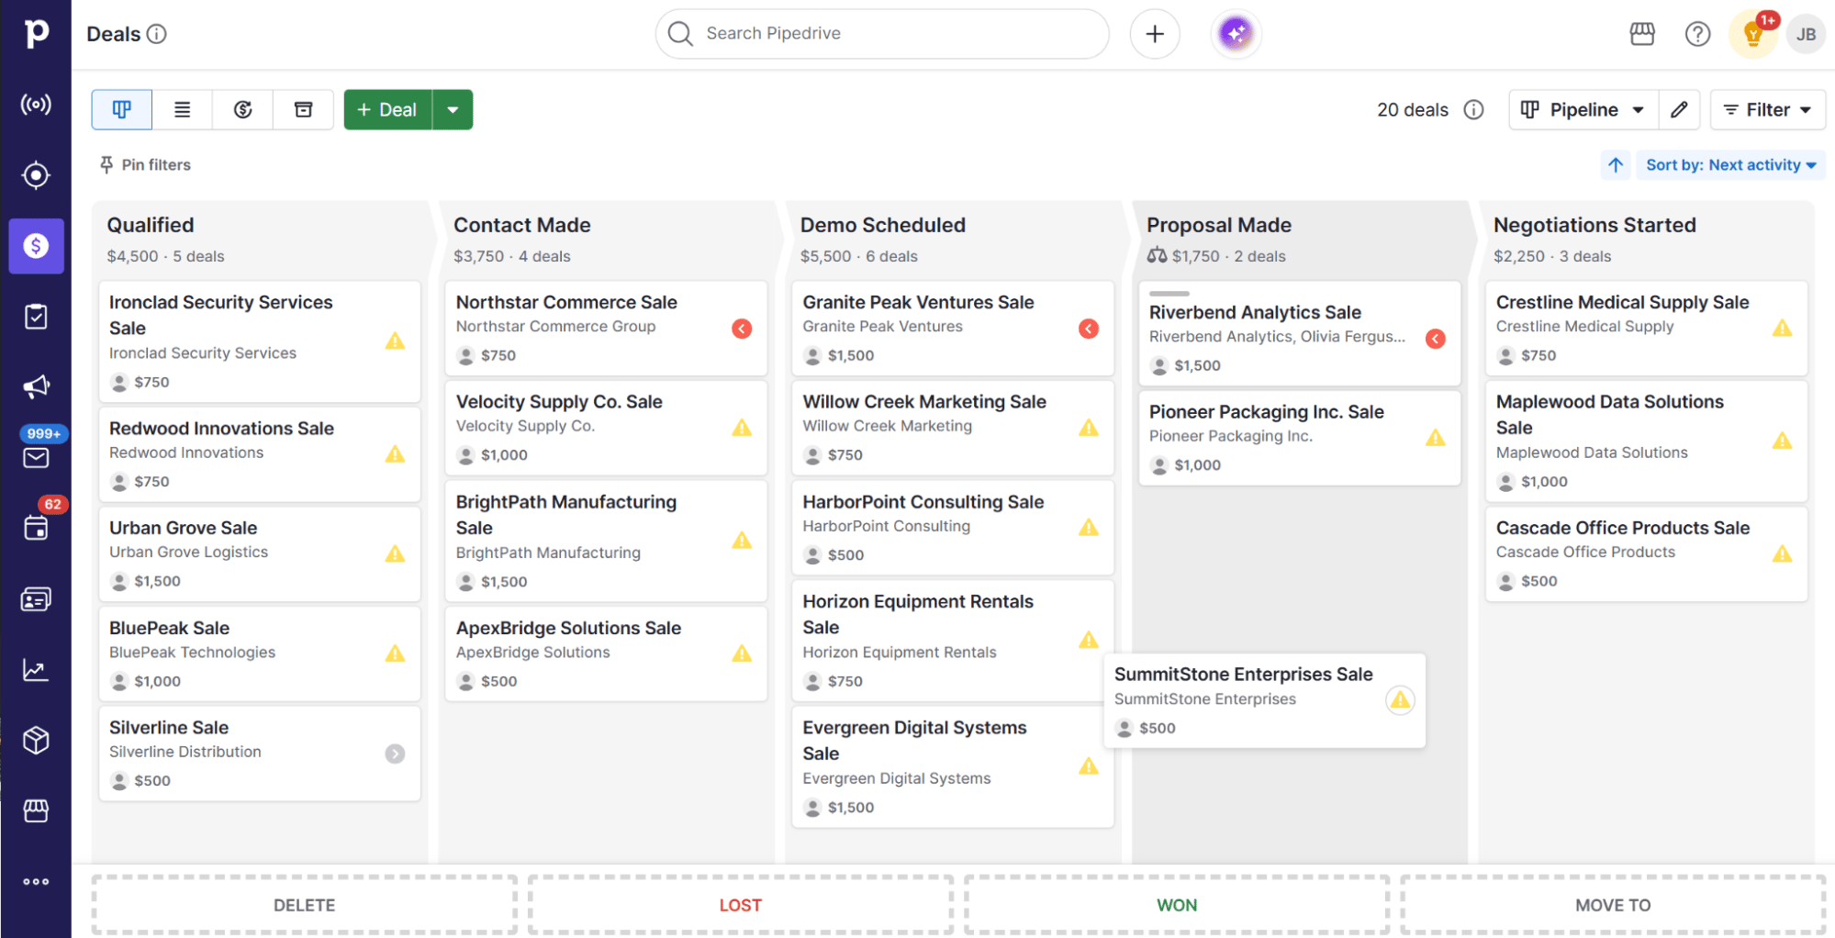Switch to archive view

tap(303, 110)
